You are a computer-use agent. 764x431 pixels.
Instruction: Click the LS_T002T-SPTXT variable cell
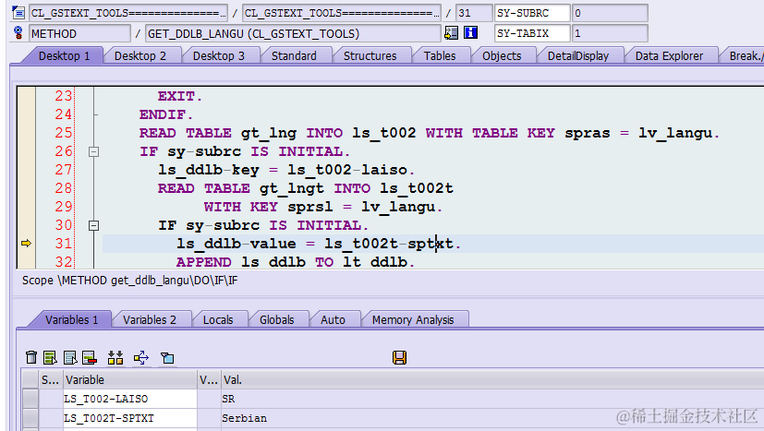point(130,418)
